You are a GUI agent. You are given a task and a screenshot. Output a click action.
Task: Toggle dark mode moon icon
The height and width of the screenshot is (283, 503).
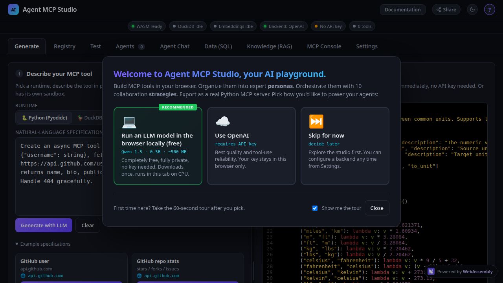(x=472, y=9)
